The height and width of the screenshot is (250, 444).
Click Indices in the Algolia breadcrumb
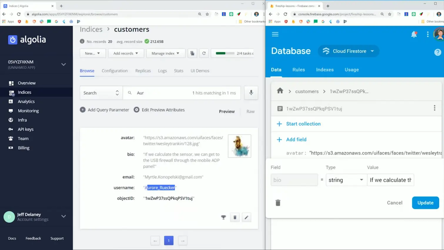click(x=91, y=29)
